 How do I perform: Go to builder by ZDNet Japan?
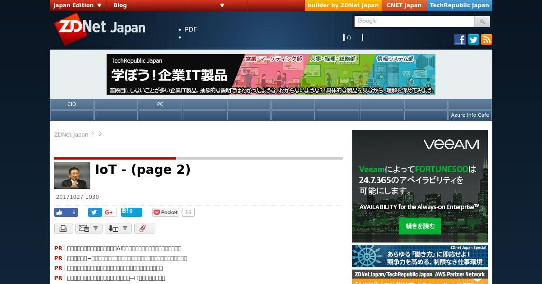pyautogui.click(x=343, y=5)
